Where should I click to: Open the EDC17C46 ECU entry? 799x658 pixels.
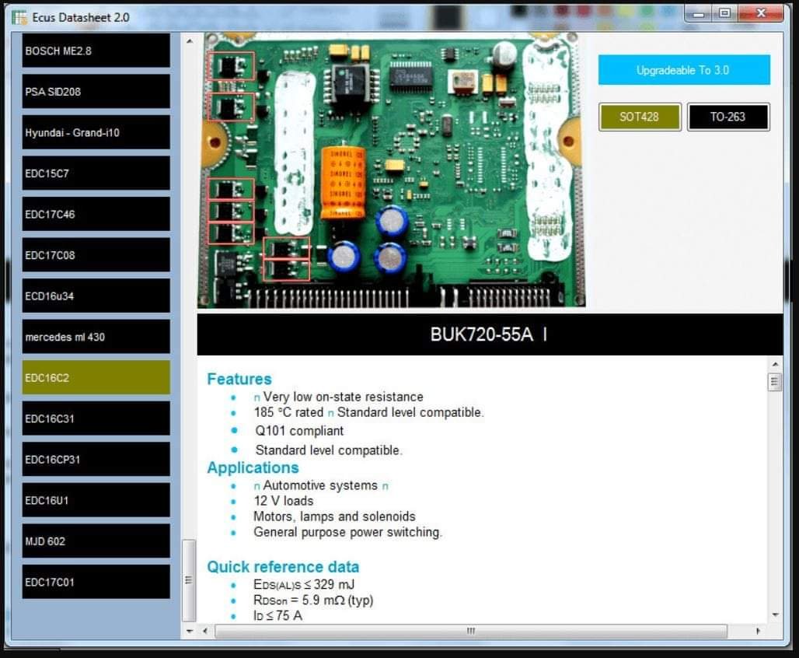tap(96, 214)
